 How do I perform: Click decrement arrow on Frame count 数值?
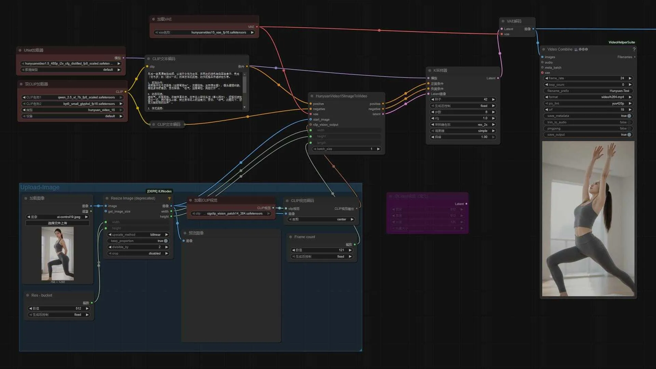click(x=293, y=250)
